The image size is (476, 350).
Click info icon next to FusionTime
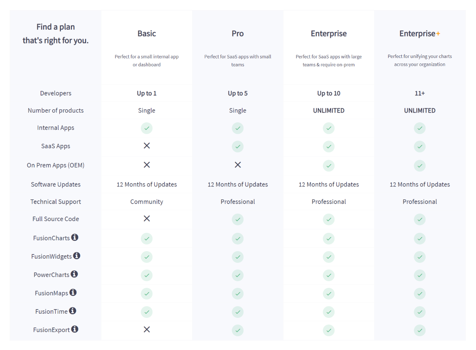[x=73, y=311]
